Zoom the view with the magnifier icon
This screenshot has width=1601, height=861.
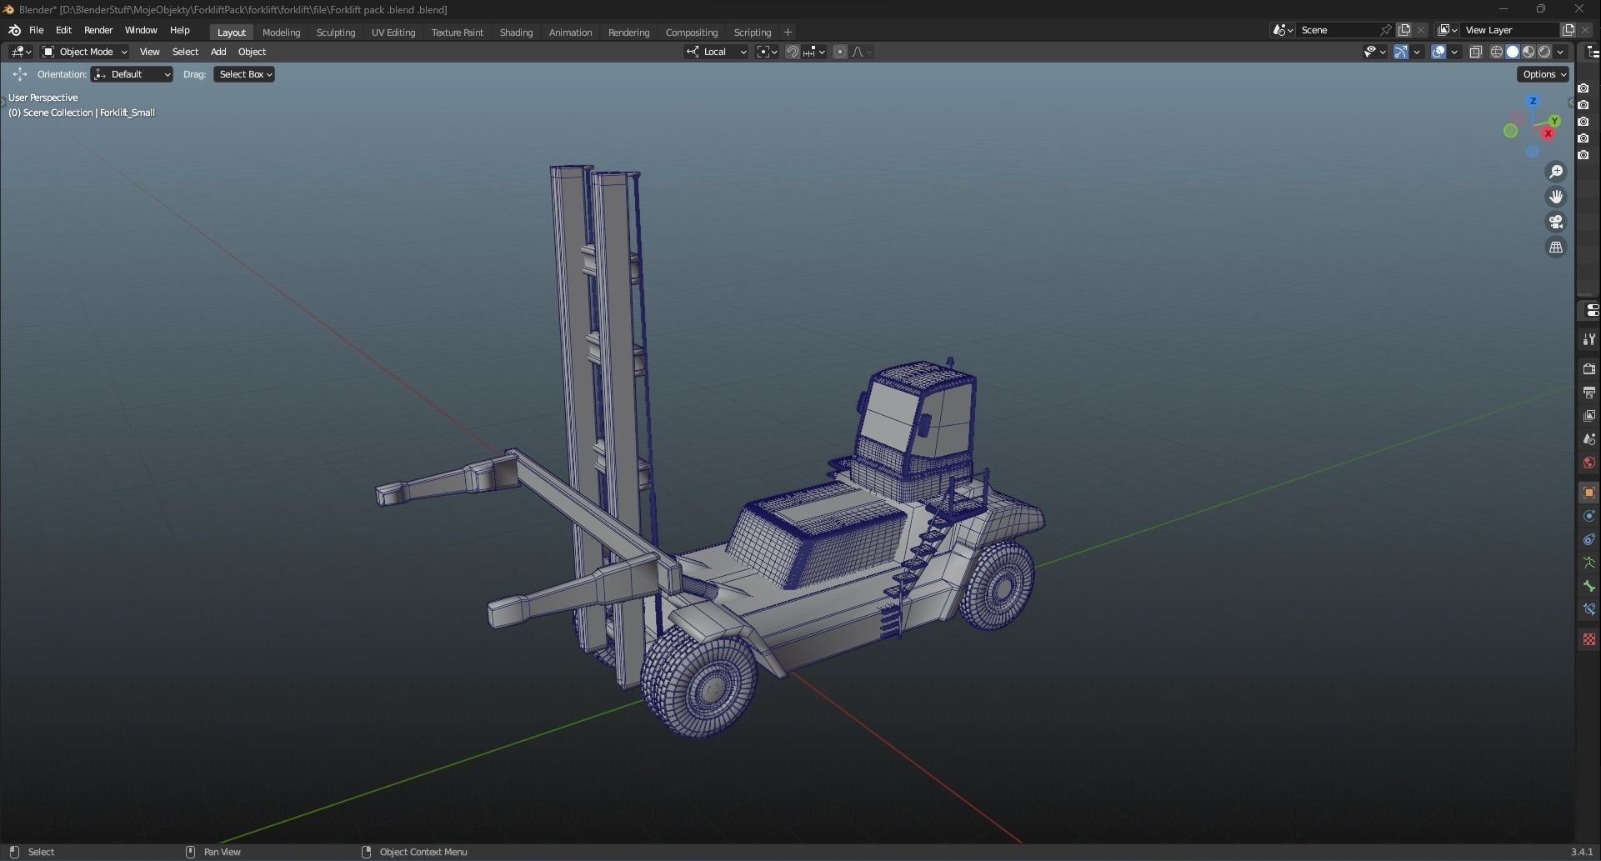pos(1556,172)
